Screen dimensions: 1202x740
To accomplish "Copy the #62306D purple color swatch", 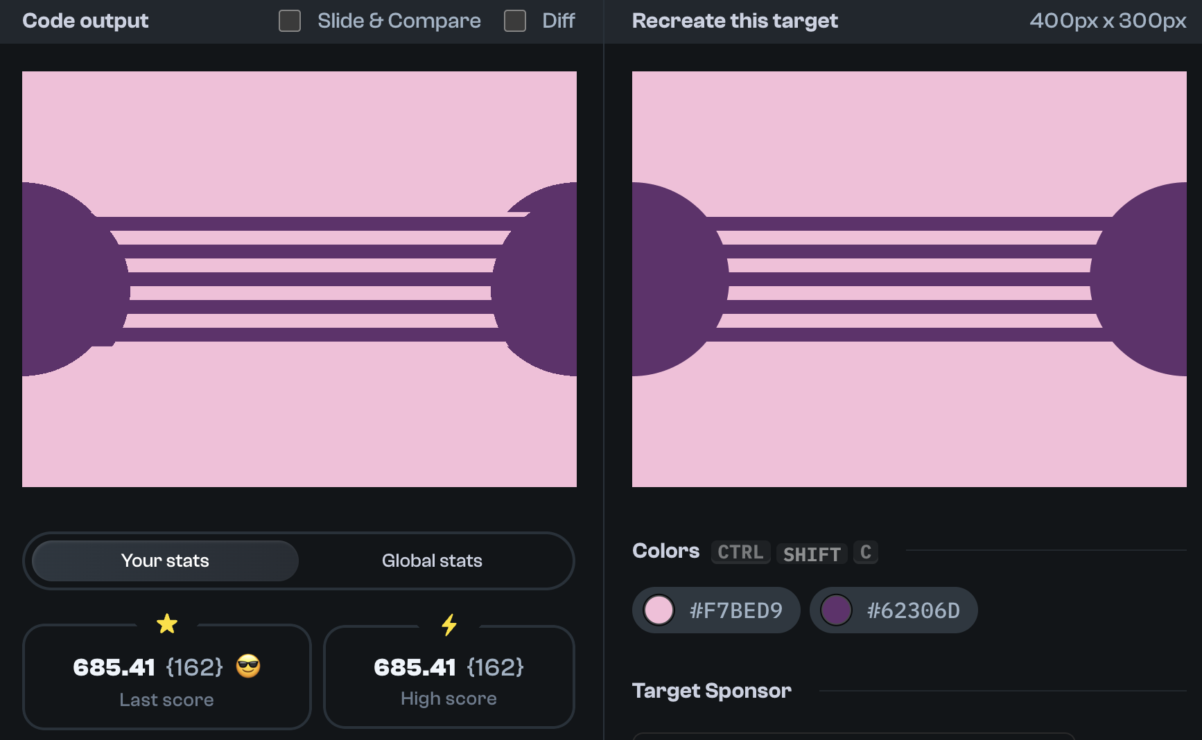I will 894,610.
